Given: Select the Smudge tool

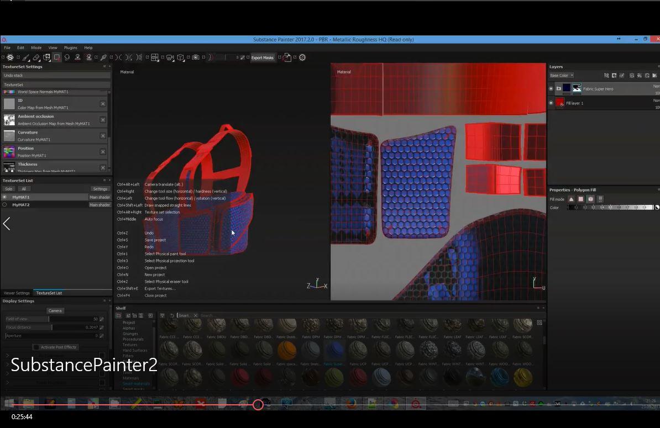Looking at the screenshot, I should click(x=67, y=57).
